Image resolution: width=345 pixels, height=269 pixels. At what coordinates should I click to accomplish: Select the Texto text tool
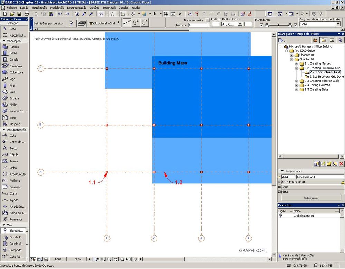pyautogui.click(x=14, y=148)
